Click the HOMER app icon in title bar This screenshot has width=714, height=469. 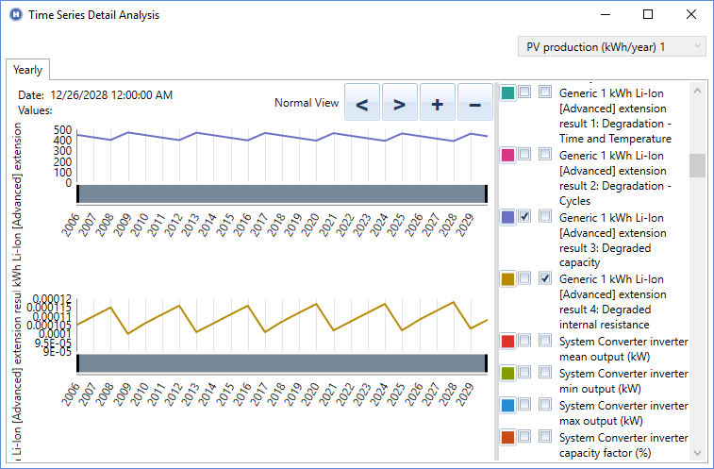[15, 15]
